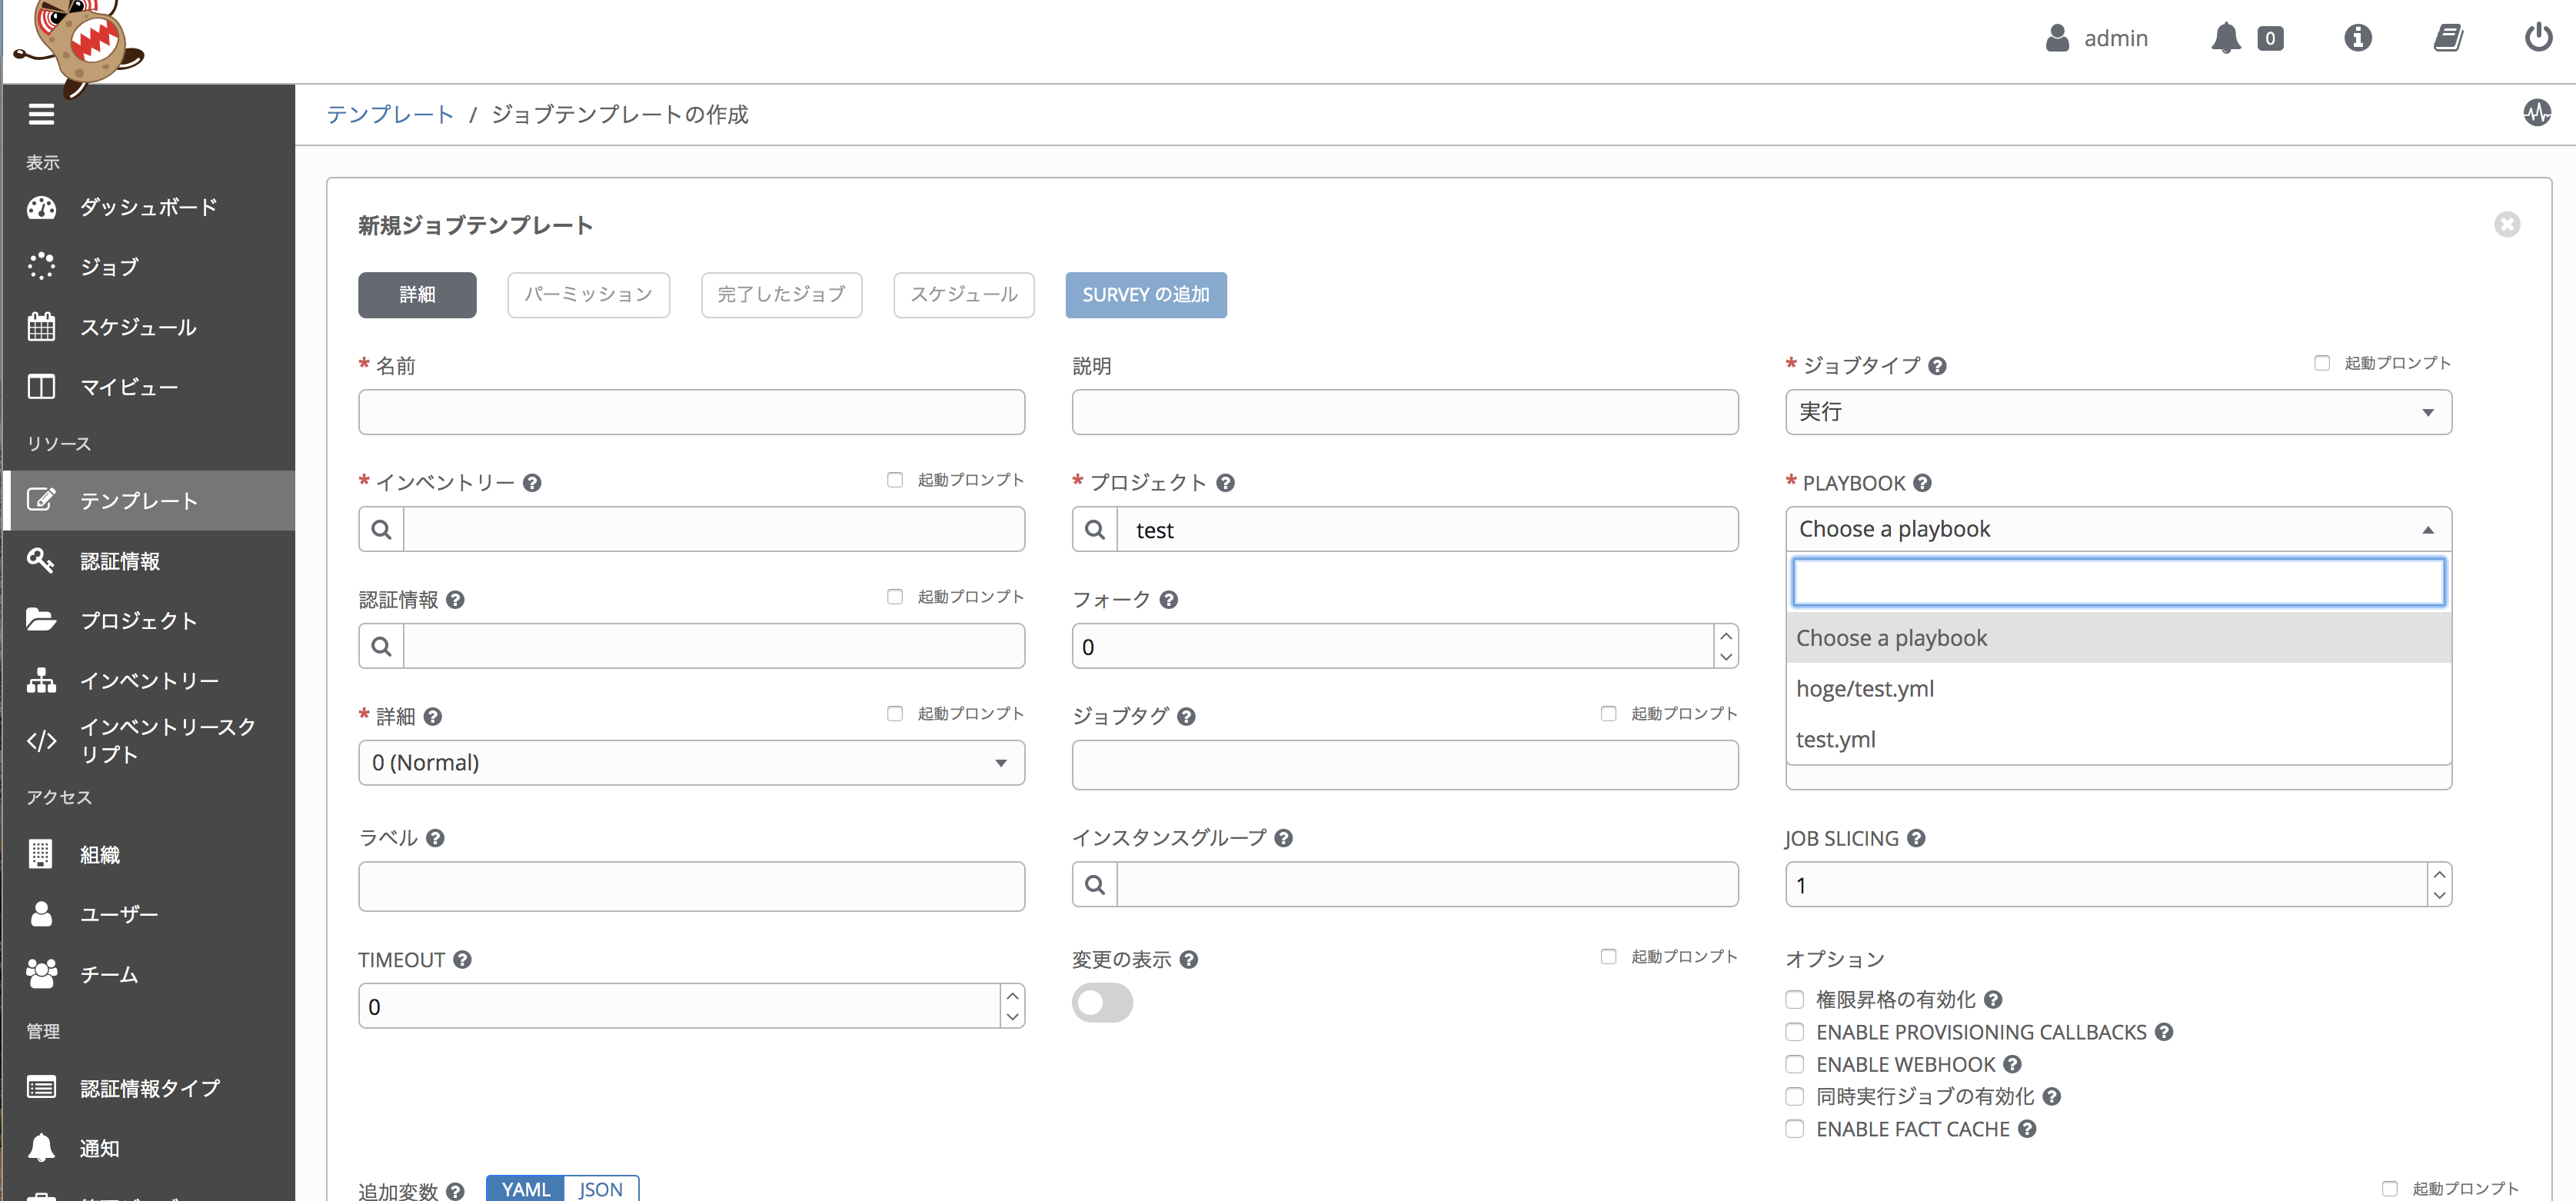Select hoge/test.yml from playbook list
The width and height of the screenshot is (2576, 1201).
[x=1865, y=689]
